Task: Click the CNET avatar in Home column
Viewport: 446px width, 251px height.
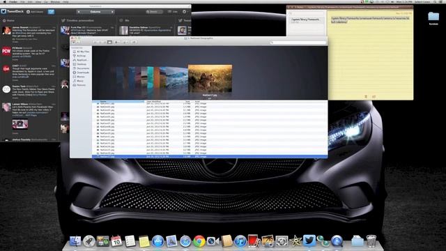Action: [6, 68]
